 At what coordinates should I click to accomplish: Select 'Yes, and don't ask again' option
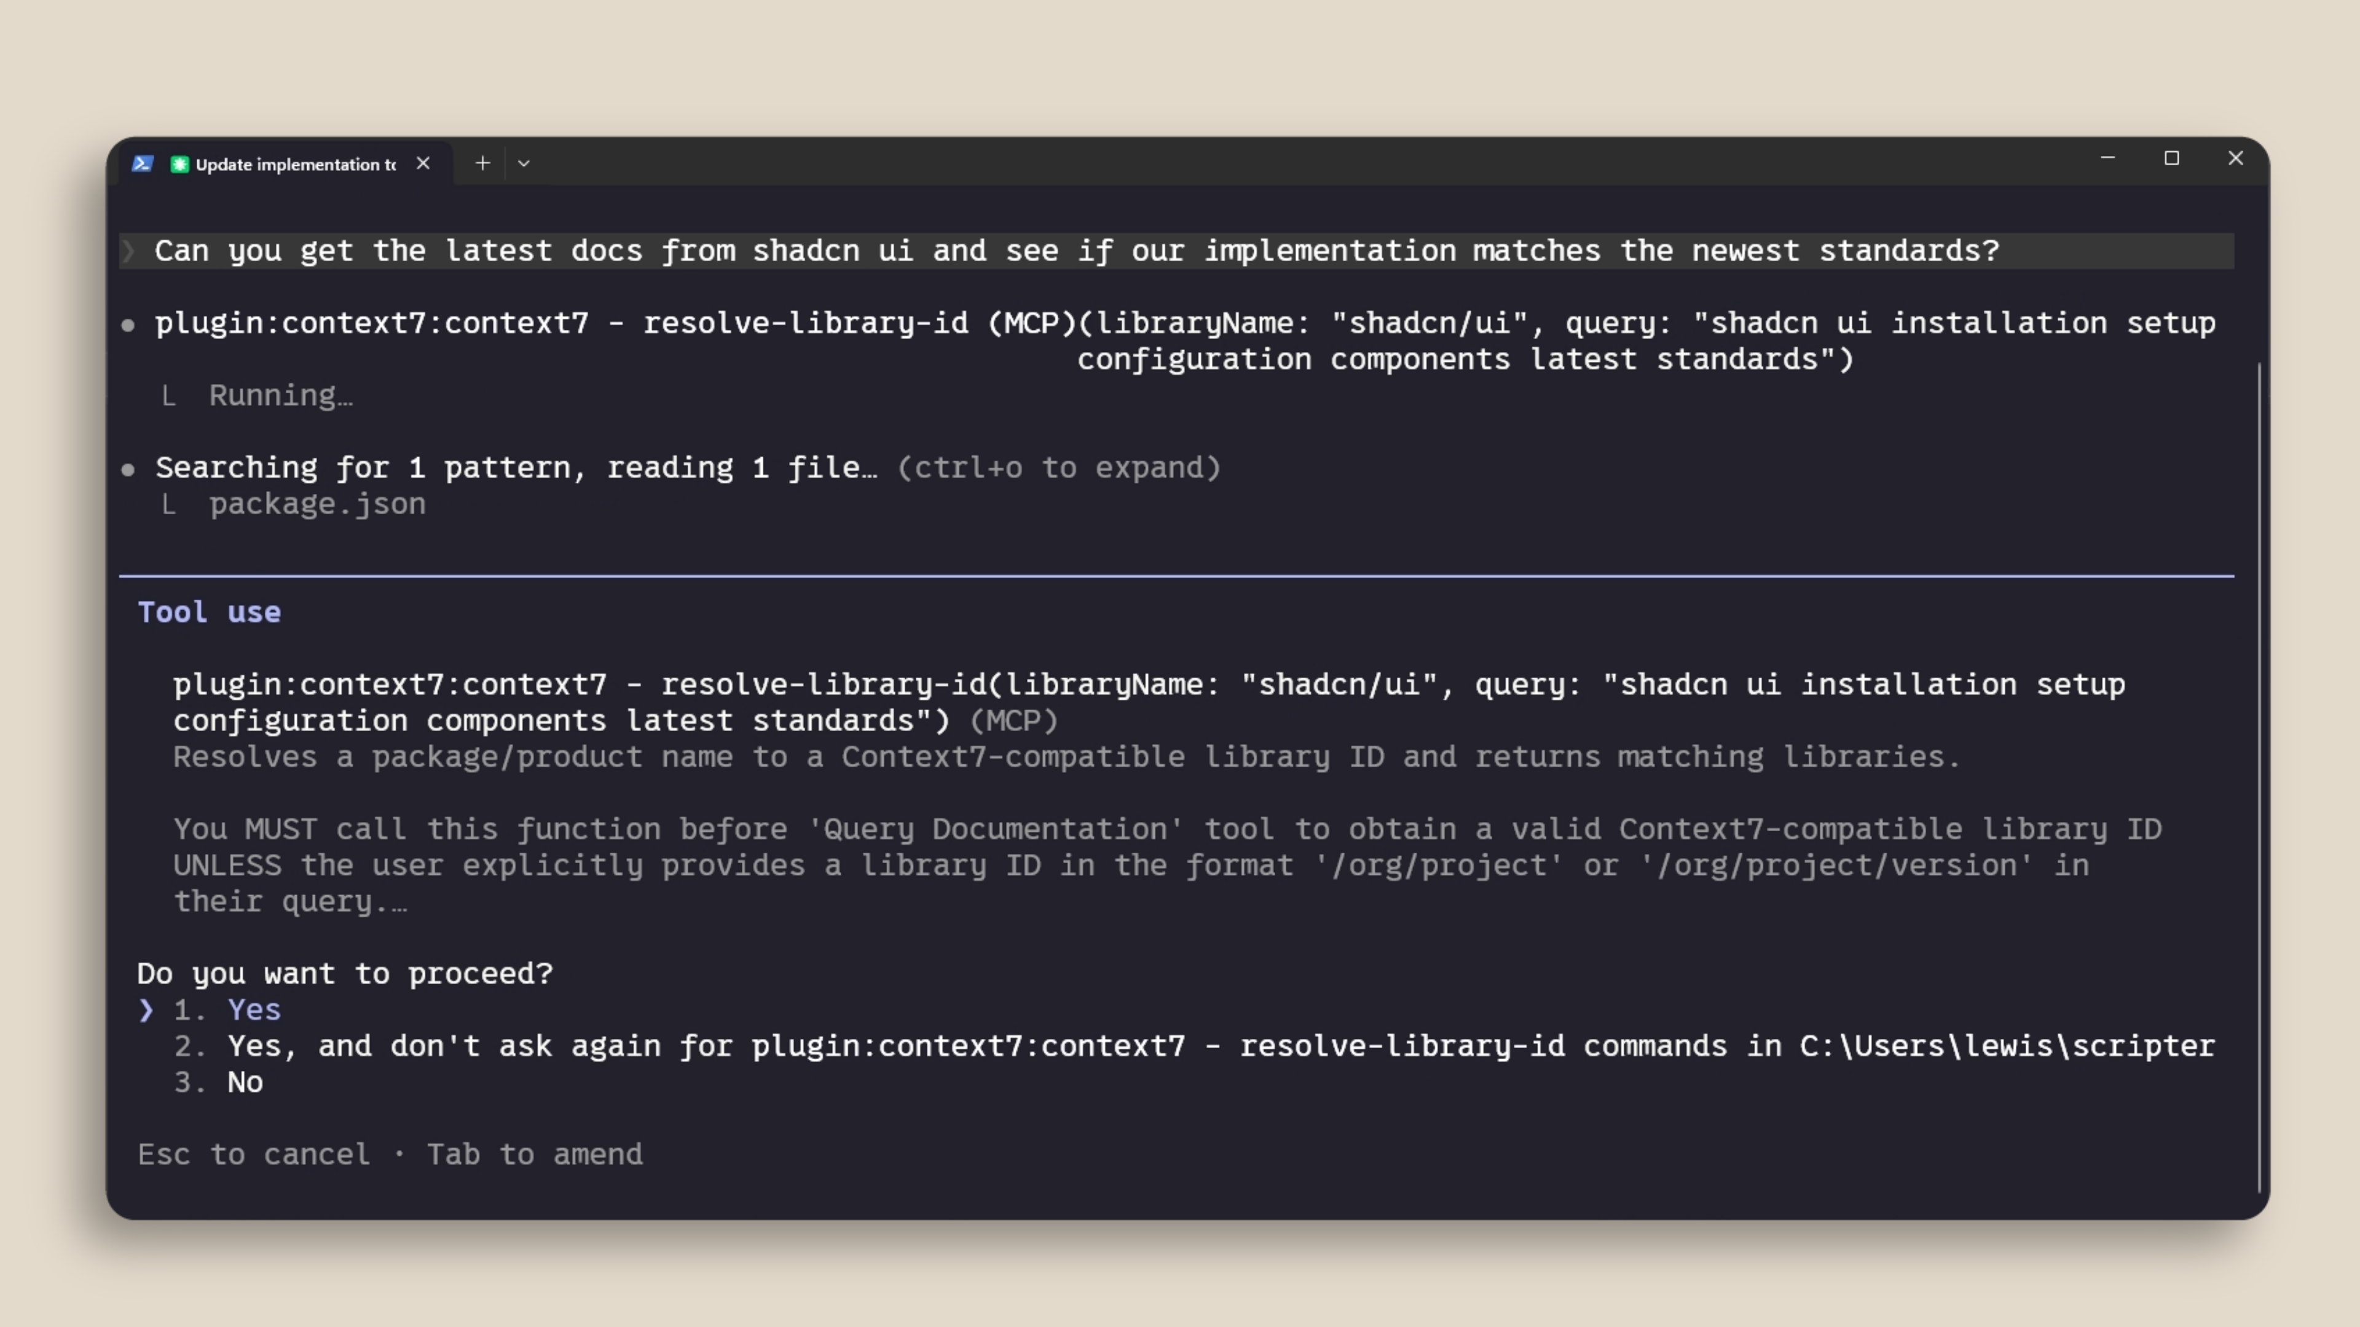1221,1046
